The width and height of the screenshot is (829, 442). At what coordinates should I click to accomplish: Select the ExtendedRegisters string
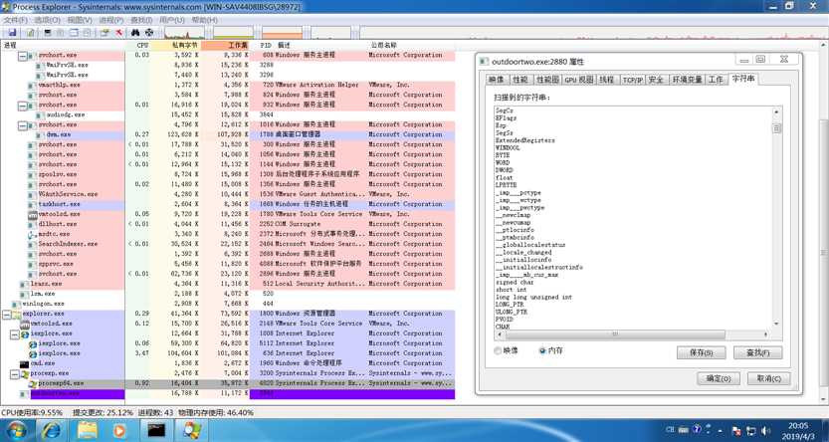pos(525,140)
